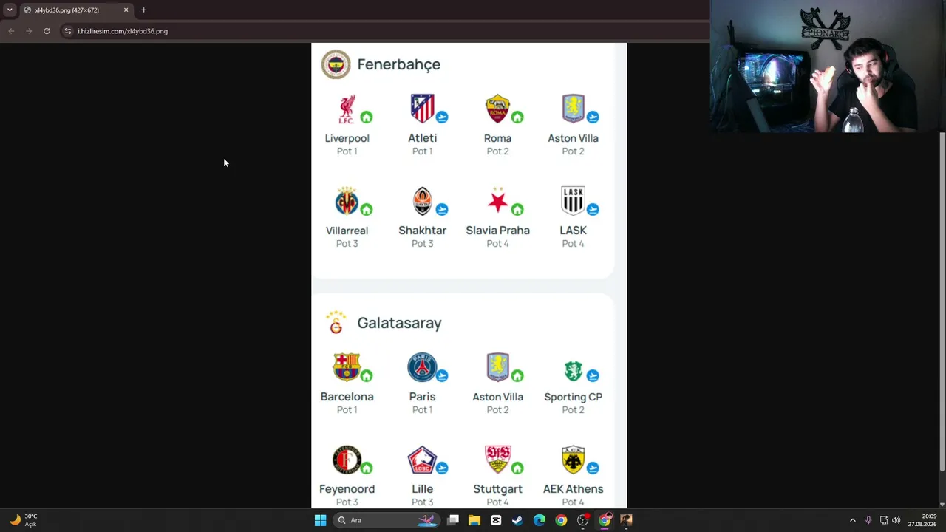
Task: Click the Slavia Praha team name
Action: [x=497, y=231]
